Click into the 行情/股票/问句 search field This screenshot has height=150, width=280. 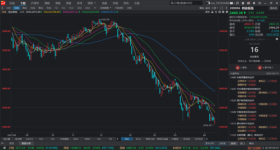pyautogui.click(x=186, y=3)
